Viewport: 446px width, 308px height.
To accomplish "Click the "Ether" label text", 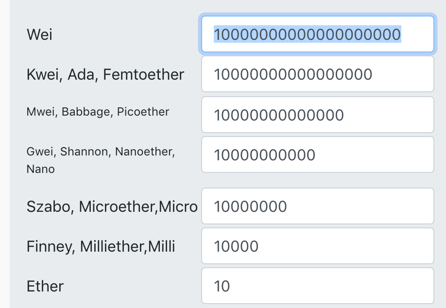I will pyautogui.click(x=45, y=286).
